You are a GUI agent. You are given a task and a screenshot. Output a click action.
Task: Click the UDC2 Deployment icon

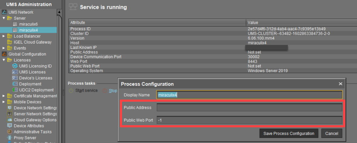(15, 90)
